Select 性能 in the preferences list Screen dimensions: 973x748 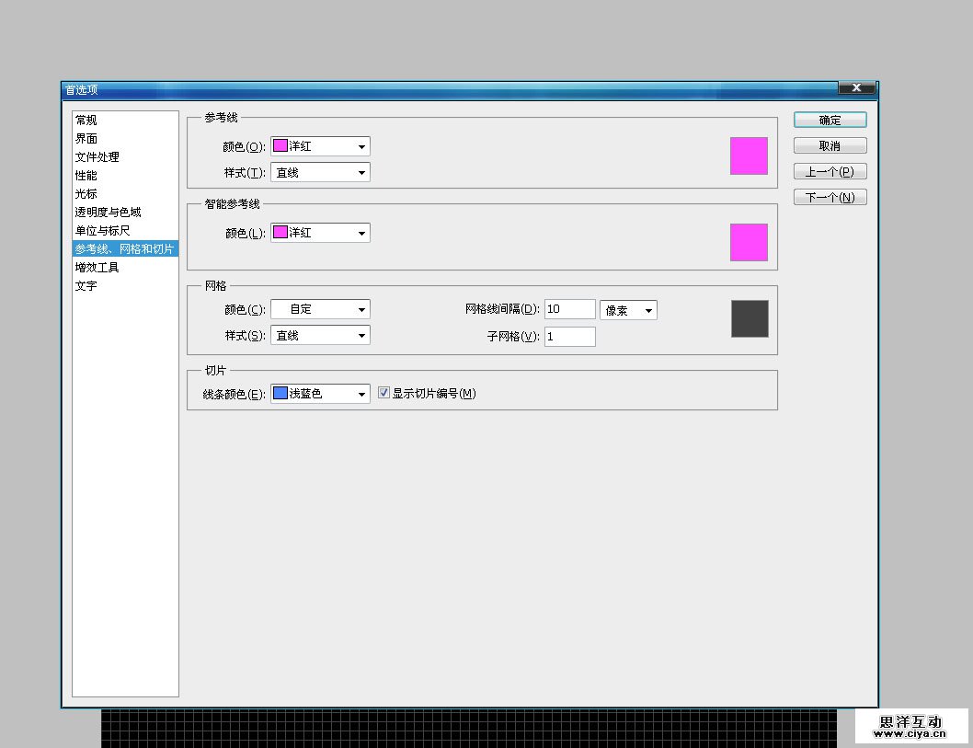86,176
